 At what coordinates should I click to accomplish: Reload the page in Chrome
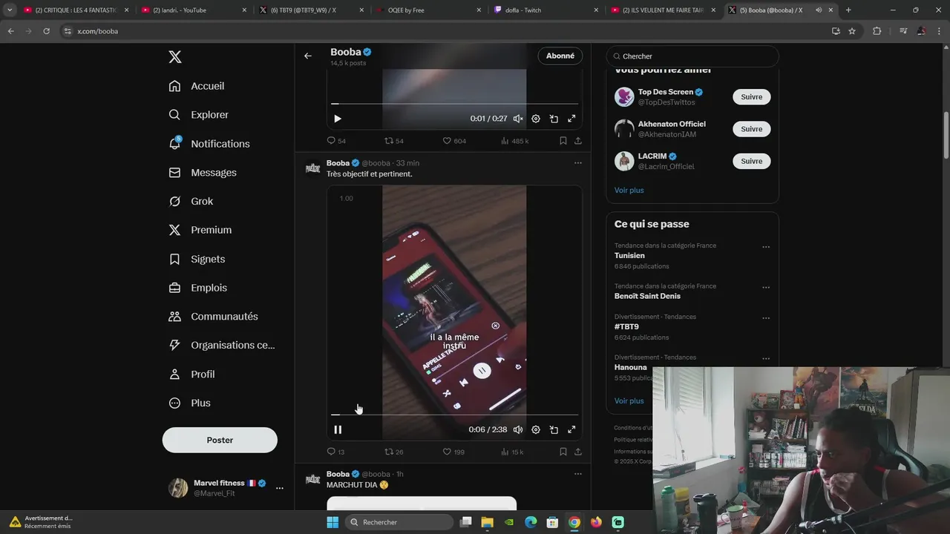47,31
